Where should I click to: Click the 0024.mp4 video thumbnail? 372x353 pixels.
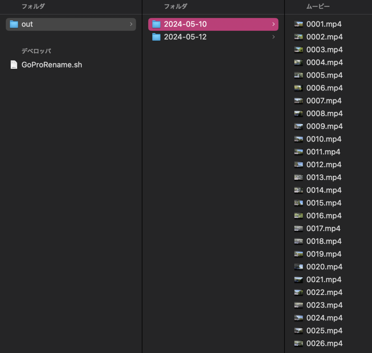pyautogui.click(x=299, y=318)
